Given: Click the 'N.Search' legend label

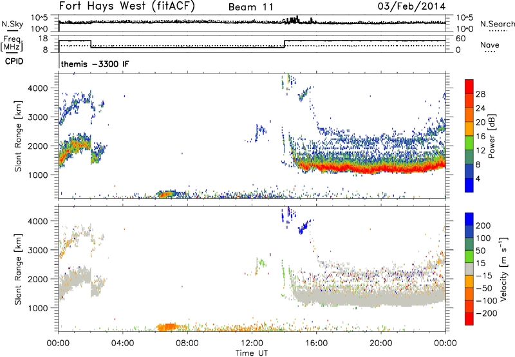Looking at the screenshot, I should (497, 24).
